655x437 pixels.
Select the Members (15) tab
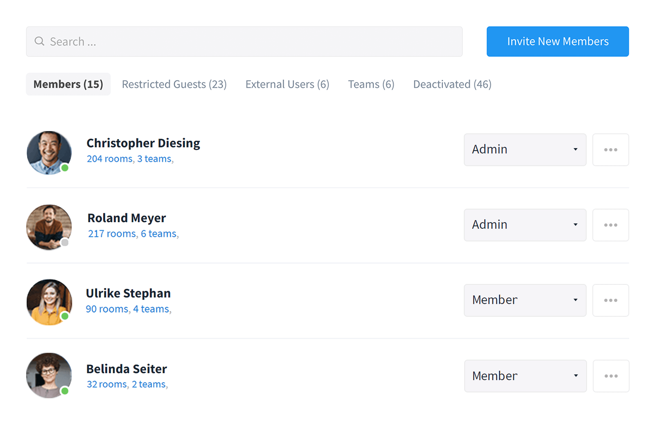pyautogui.click(x=68, y=84)
